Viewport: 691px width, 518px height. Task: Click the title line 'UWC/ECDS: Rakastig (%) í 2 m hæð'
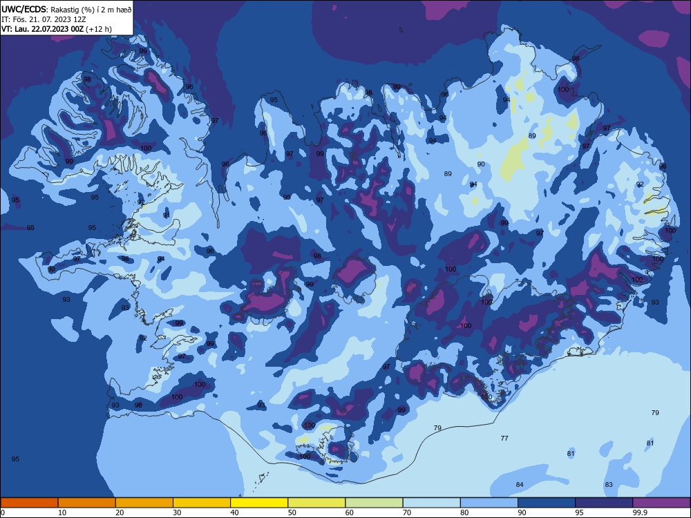[x=66, y=9]
